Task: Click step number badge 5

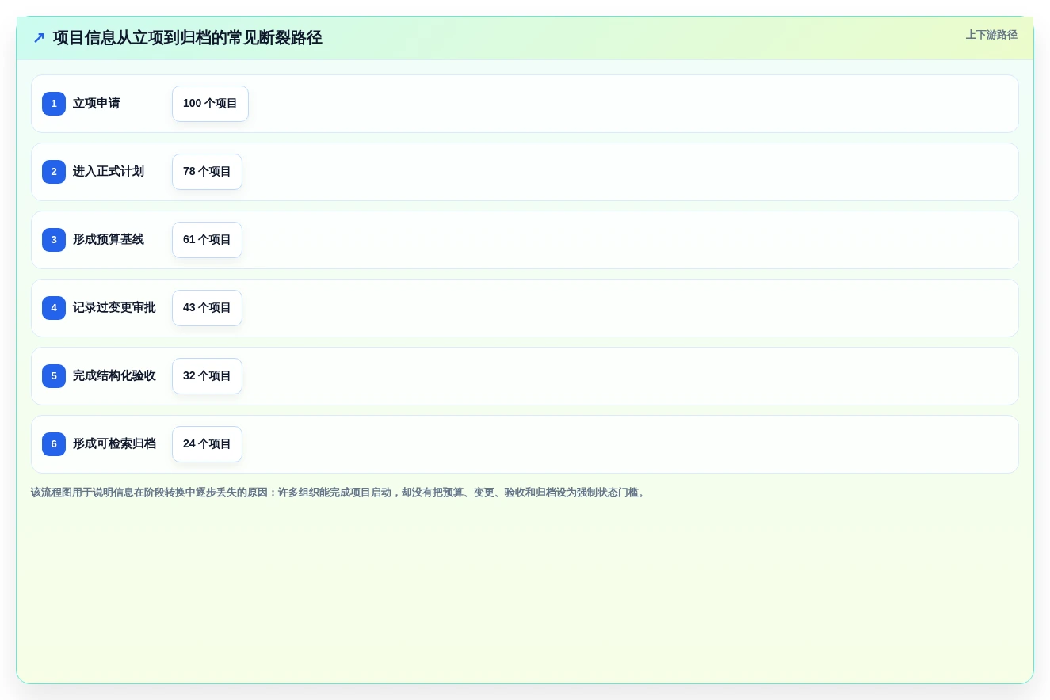Action: tap(54, 376)
